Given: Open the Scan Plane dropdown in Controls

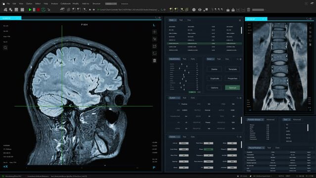Looking at the screenshot, I should pos(184,149).
